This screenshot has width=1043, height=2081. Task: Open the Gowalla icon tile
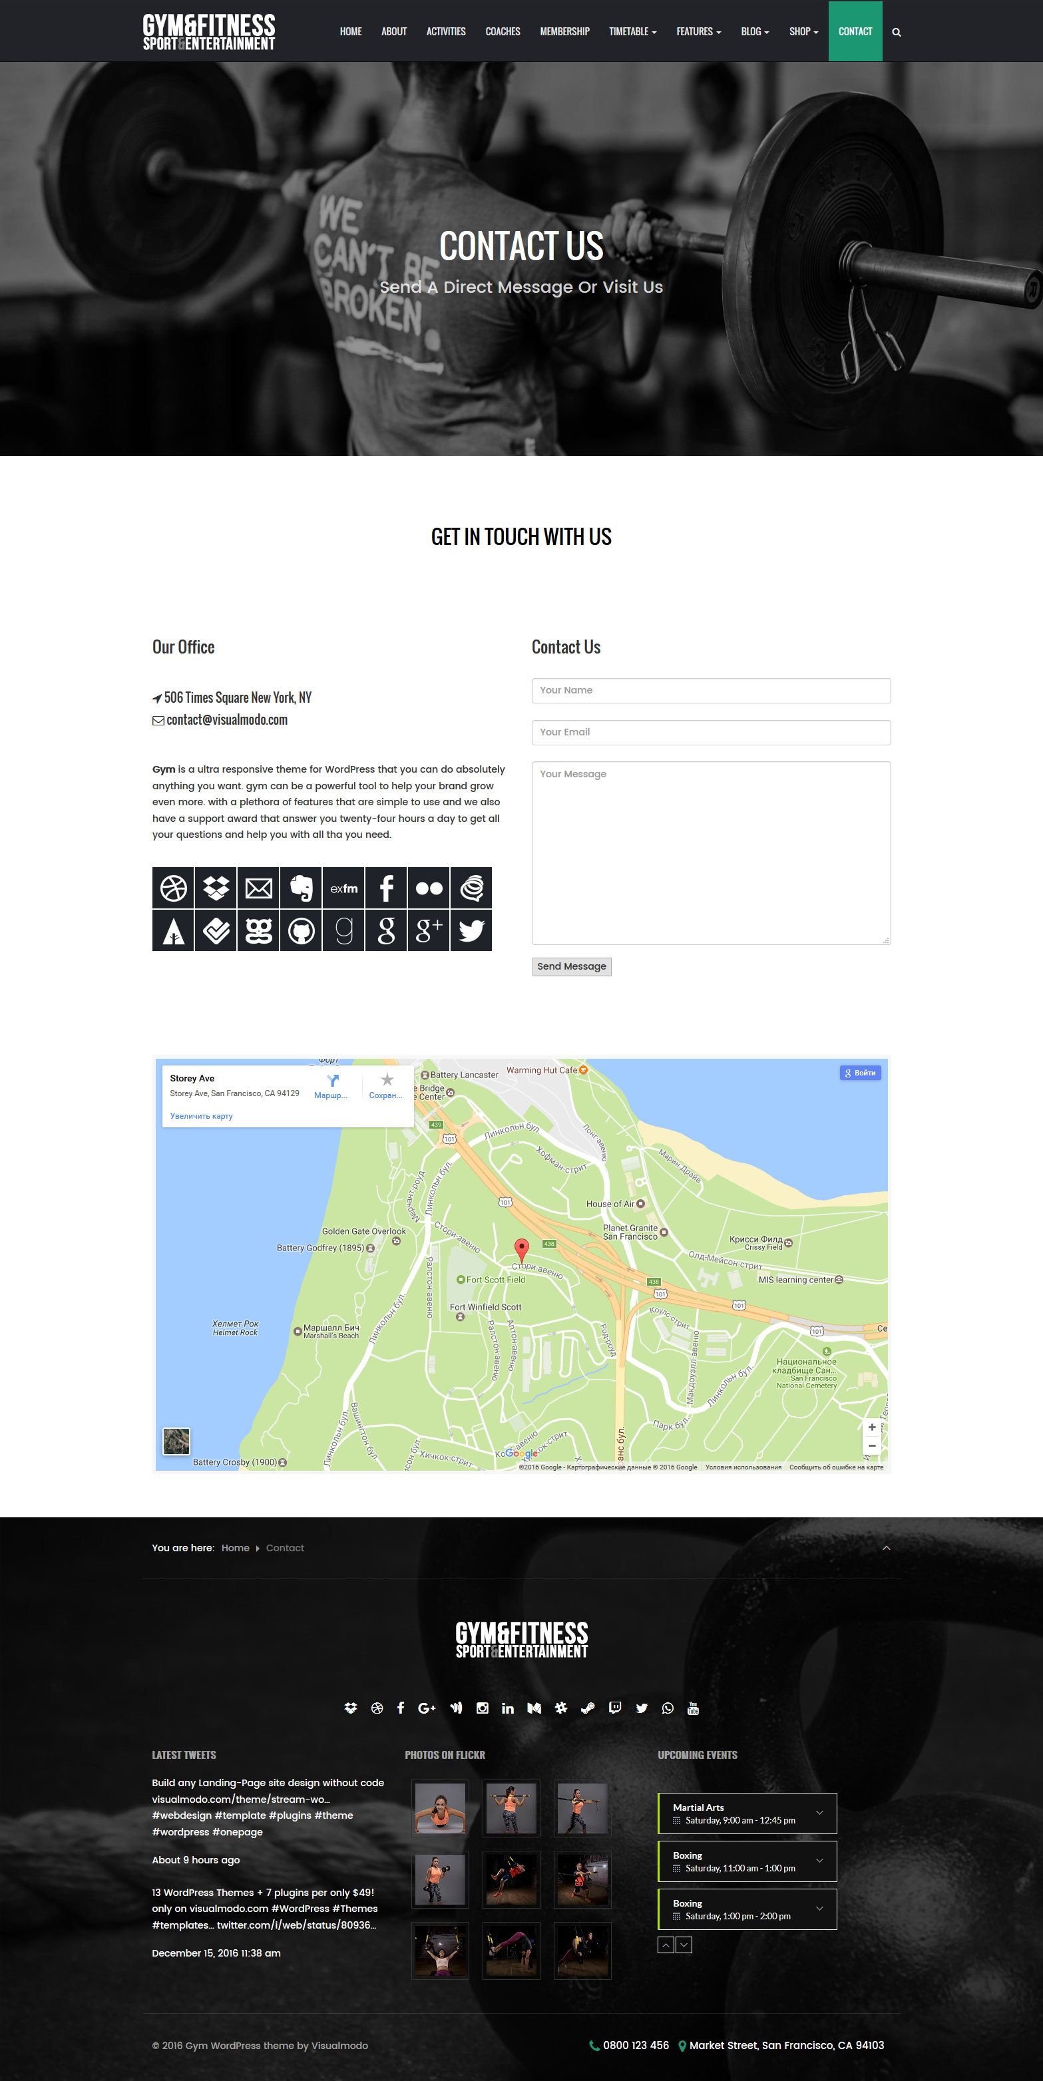258,930
